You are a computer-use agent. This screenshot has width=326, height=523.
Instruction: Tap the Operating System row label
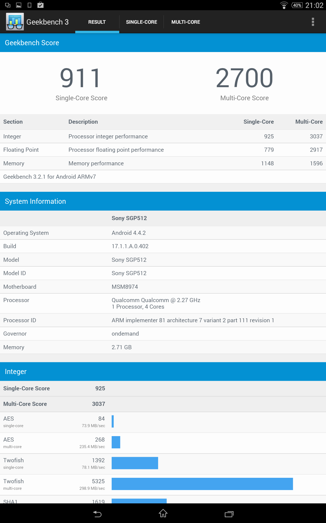click(x=26, y=233)
